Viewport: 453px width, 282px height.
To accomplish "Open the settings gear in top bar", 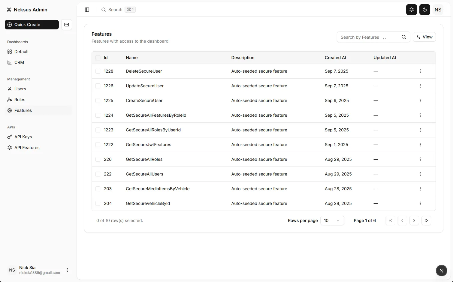I will tap(411, 10).
